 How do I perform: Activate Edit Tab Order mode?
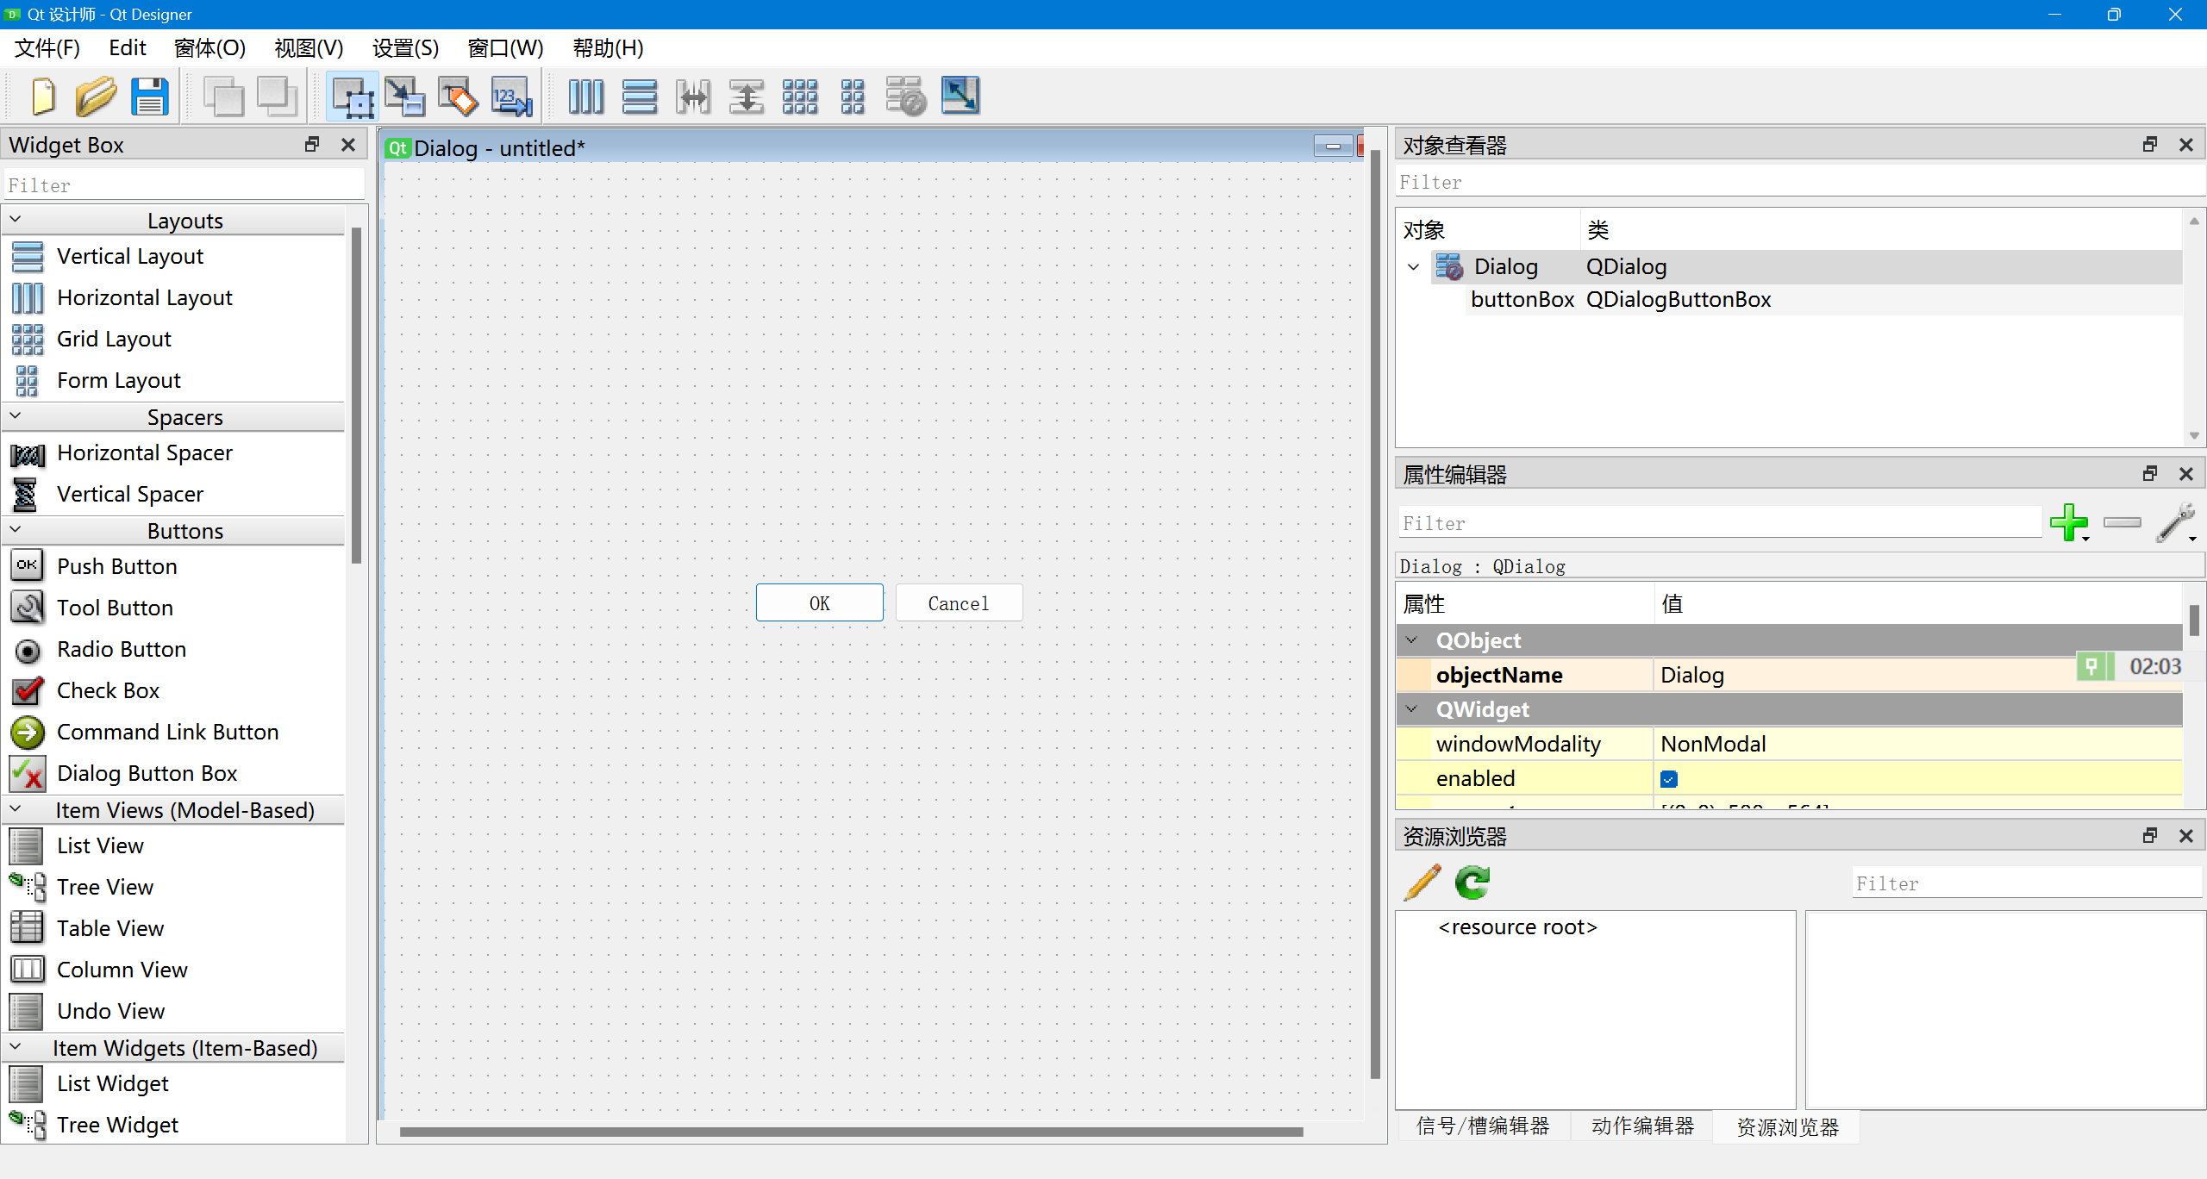click(x=511, y=96)
